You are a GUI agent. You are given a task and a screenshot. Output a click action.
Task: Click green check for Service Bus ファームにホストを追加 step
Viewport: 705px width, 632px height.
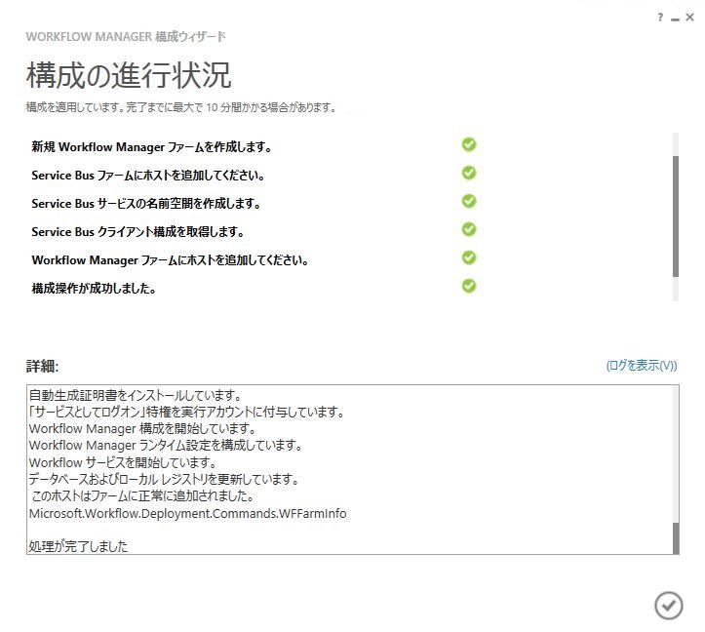click(x=469, y=174)
